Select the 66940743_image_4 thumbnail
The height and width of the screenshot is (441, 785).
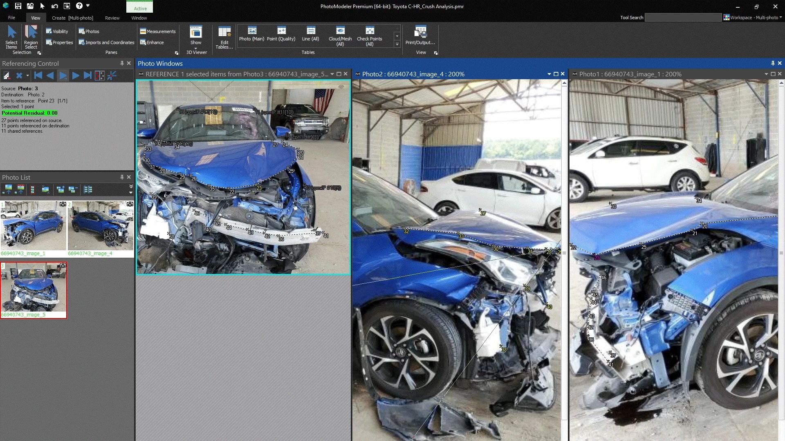(x=101, y=226)
